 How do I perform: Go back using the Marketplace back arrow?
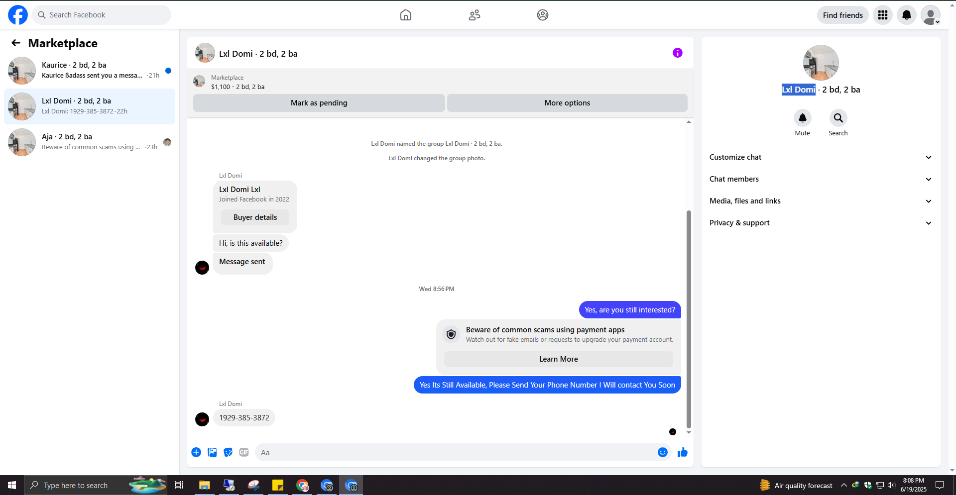[x=16, y=43]
